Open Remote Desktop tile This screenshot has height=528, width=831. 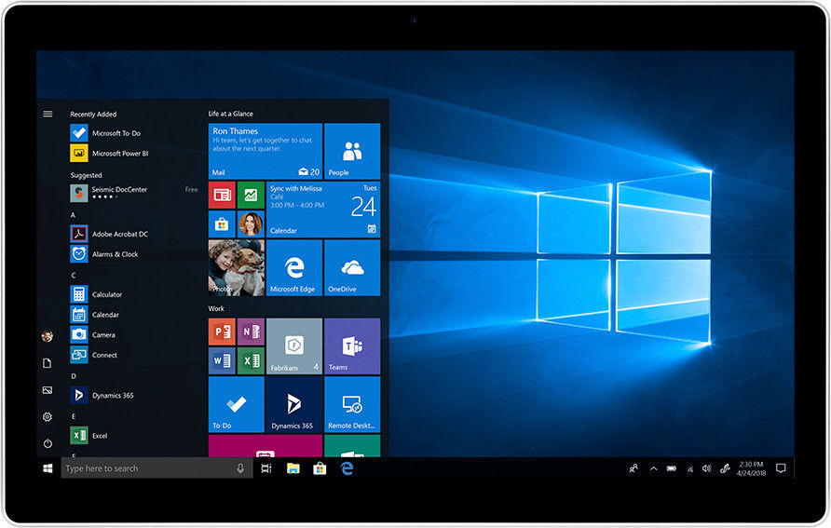click(x=352, y=404)
